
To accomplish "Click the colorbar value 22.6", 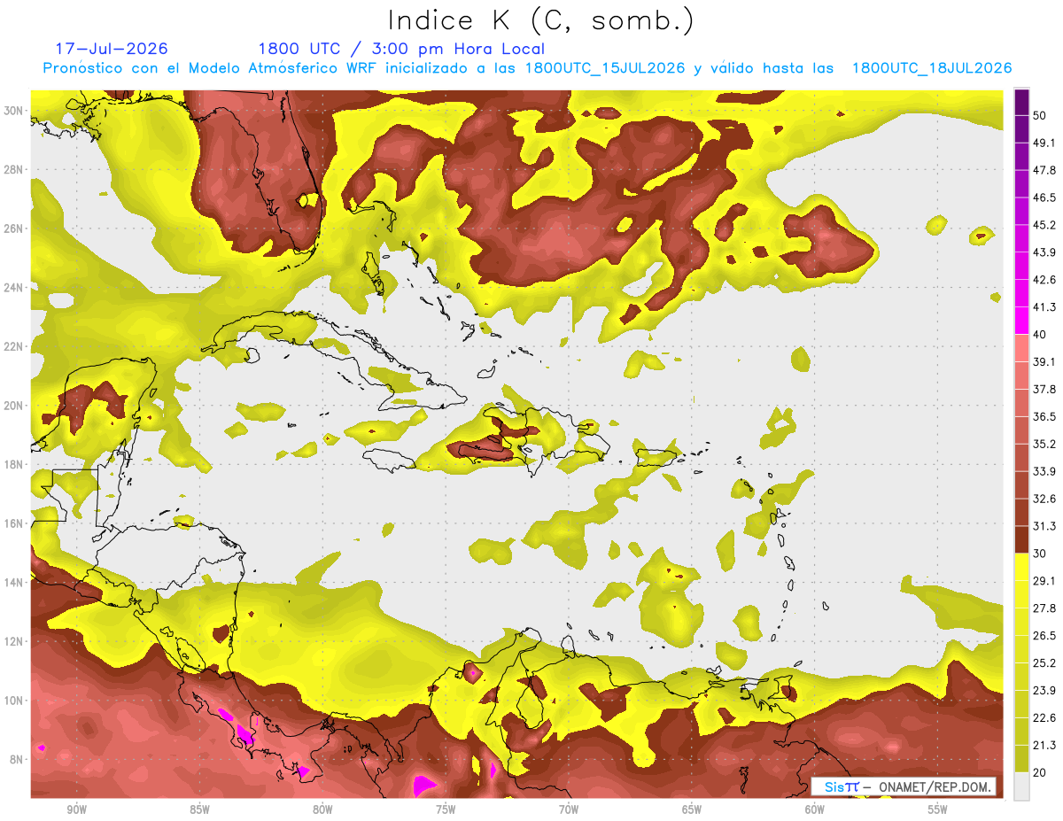I will (1044, 718).
